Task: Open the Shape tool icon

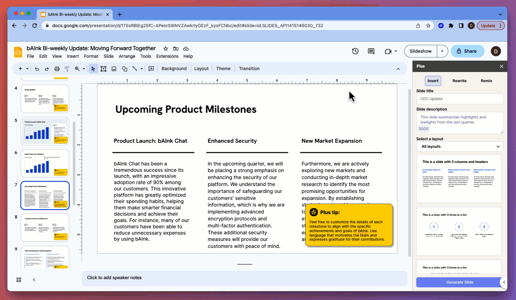Action: click(124, 69)
